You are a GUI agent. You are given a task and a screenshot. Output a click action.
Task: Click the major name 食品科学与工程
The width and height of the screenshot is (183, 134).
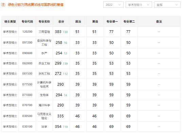[44, 43]
